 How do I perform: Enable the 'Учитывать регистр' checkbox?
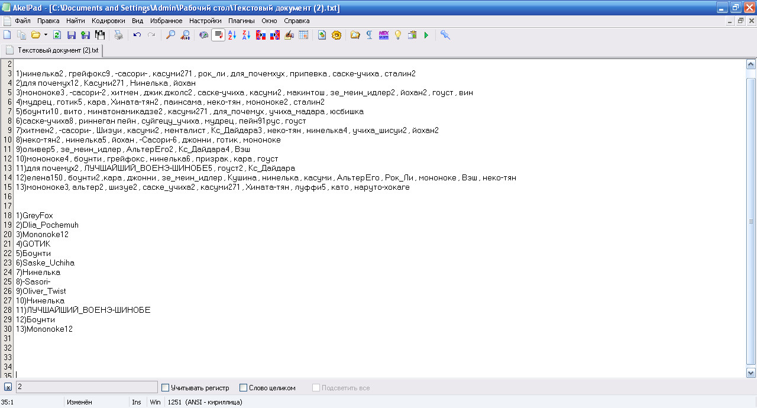tap(165, 388)
